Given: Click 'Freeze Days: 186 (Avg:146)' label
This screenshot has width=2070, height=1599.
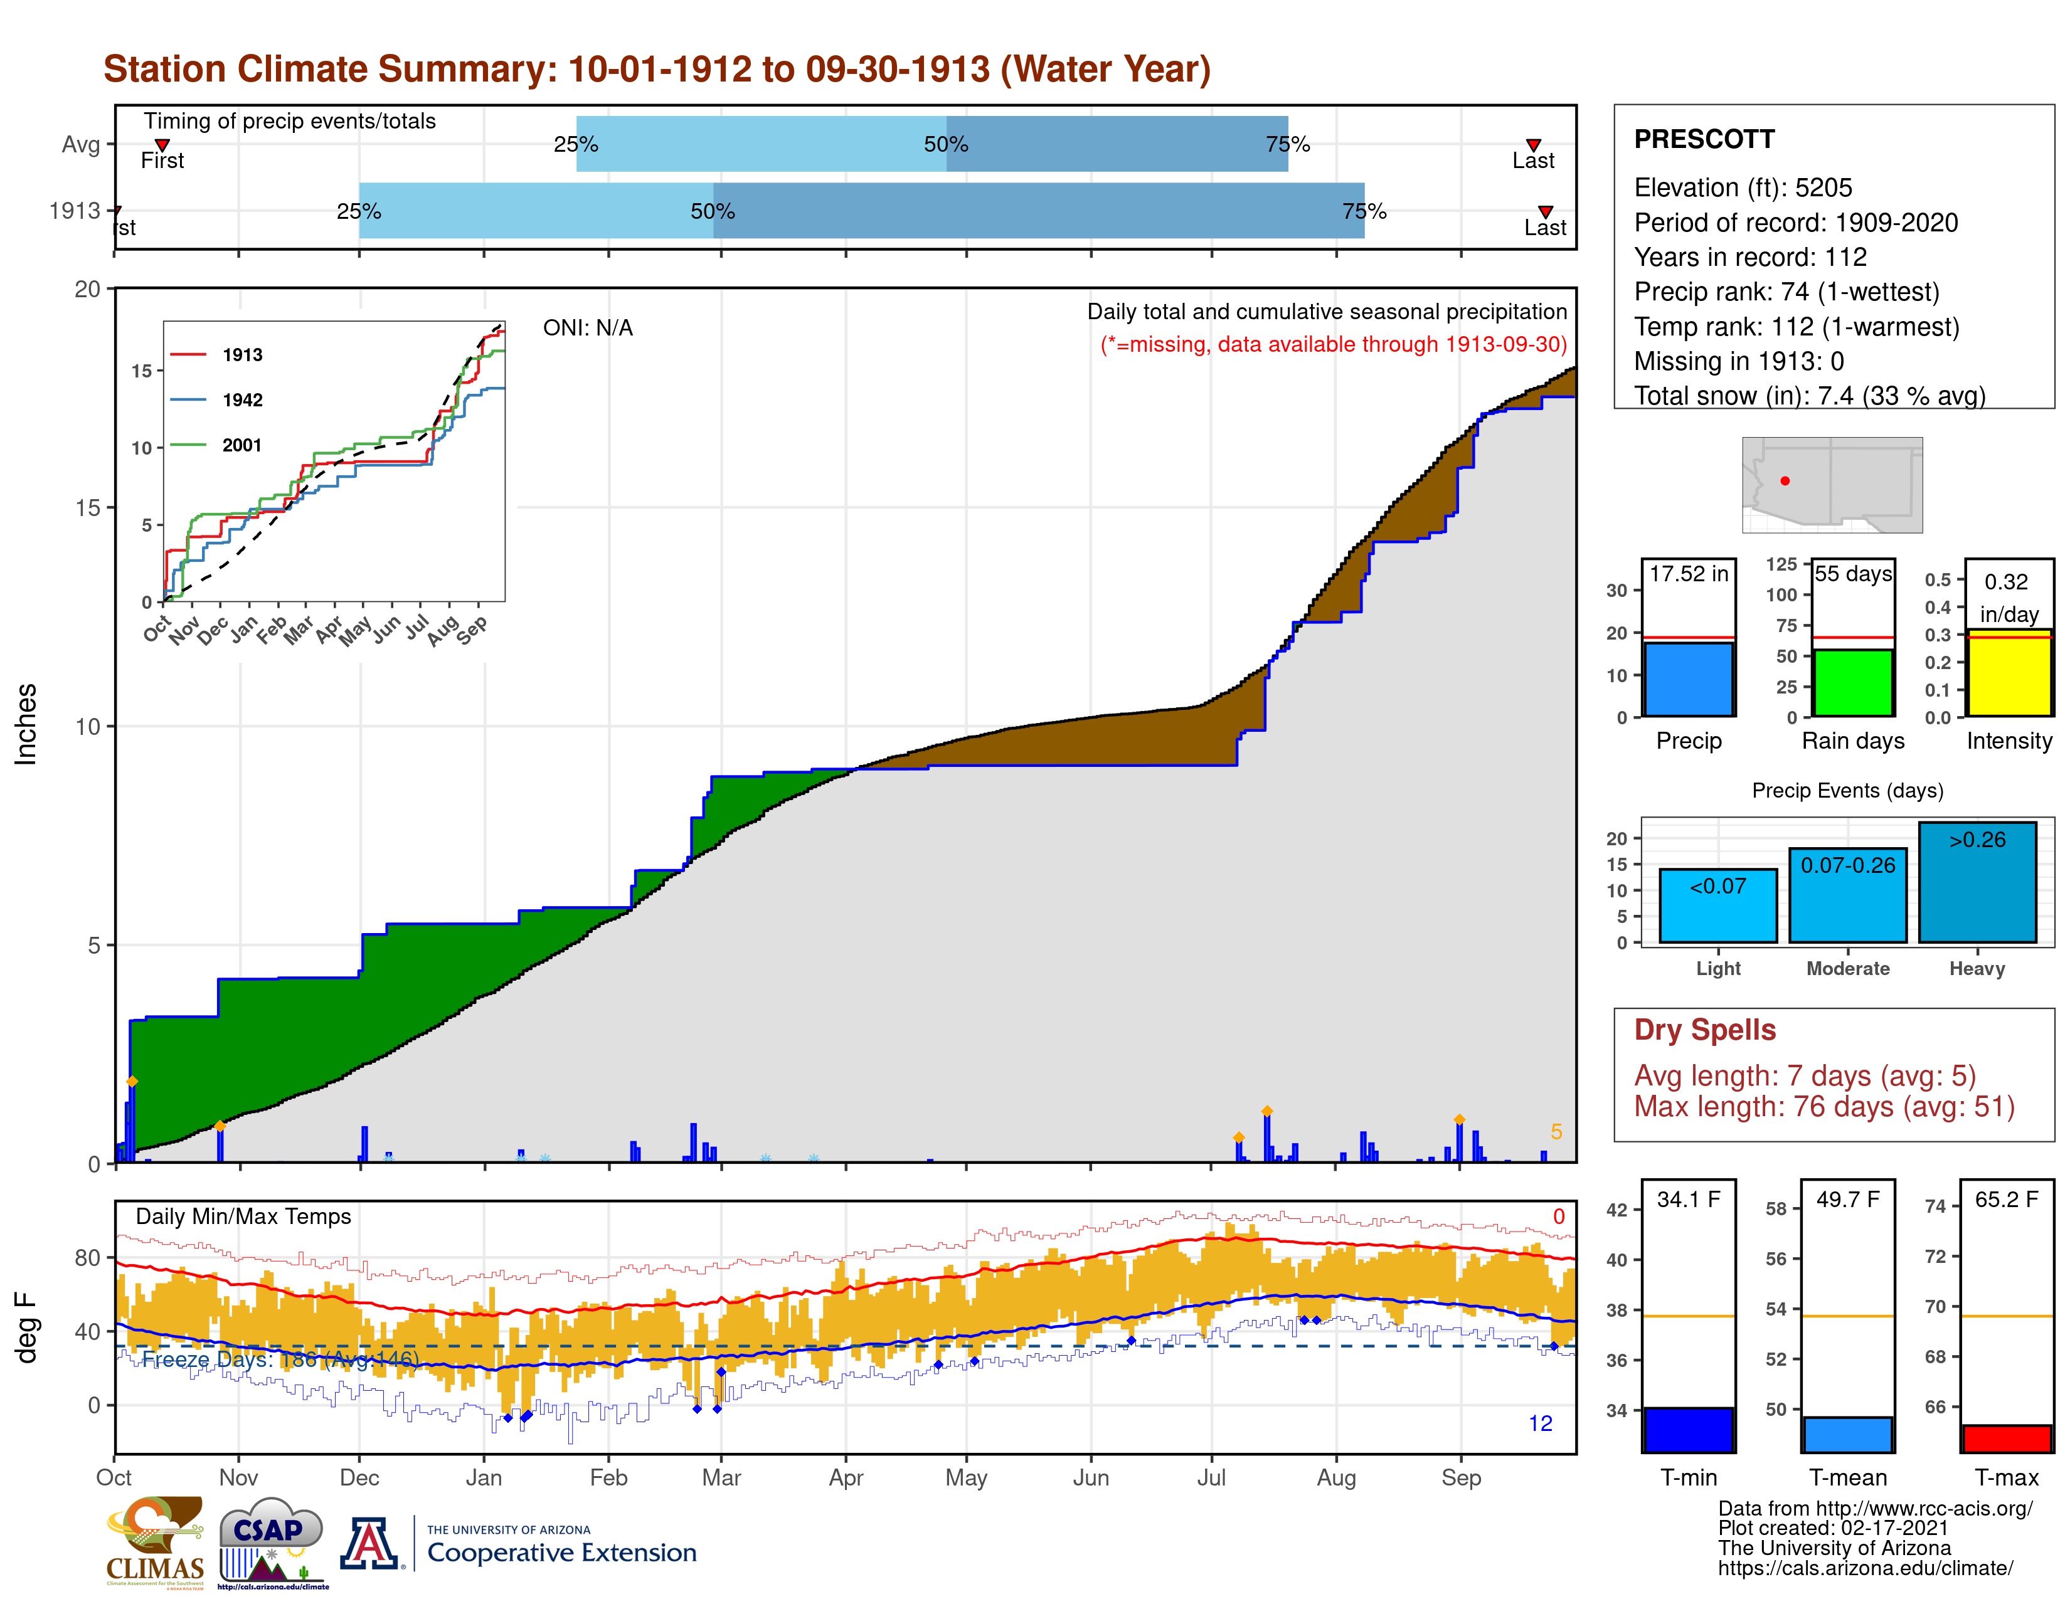Looking at the screenshot, I should [x=280, y=1359].
